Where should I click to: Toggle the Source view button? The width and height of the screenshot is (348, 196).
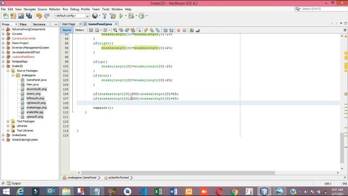(x=66, y=30)
